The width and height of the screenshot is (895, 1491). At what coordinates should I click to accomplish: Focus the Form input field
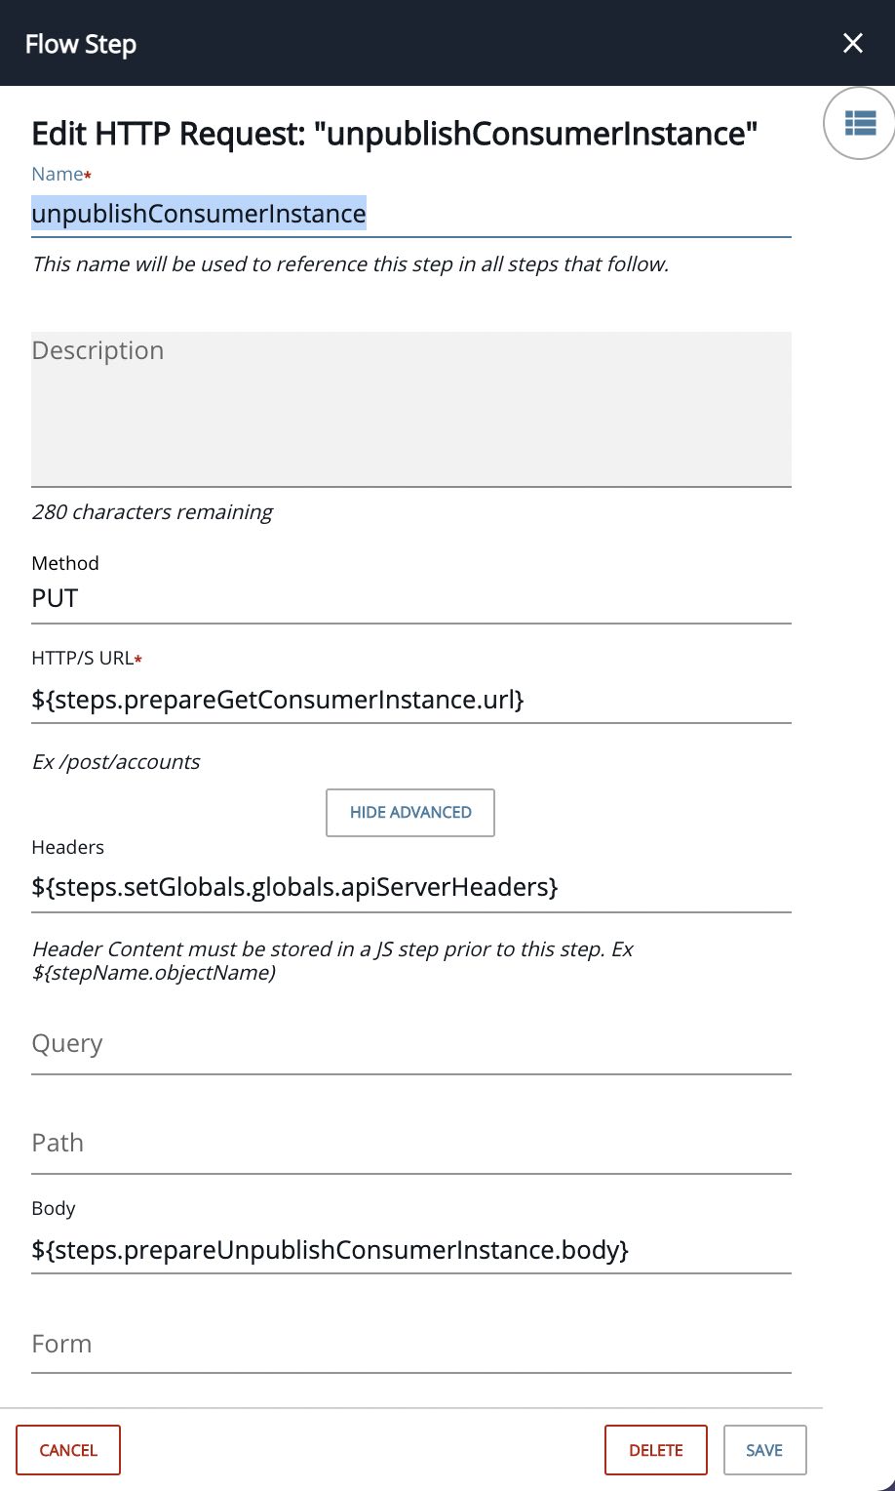pyautogui.click(x=410, y=1345)
